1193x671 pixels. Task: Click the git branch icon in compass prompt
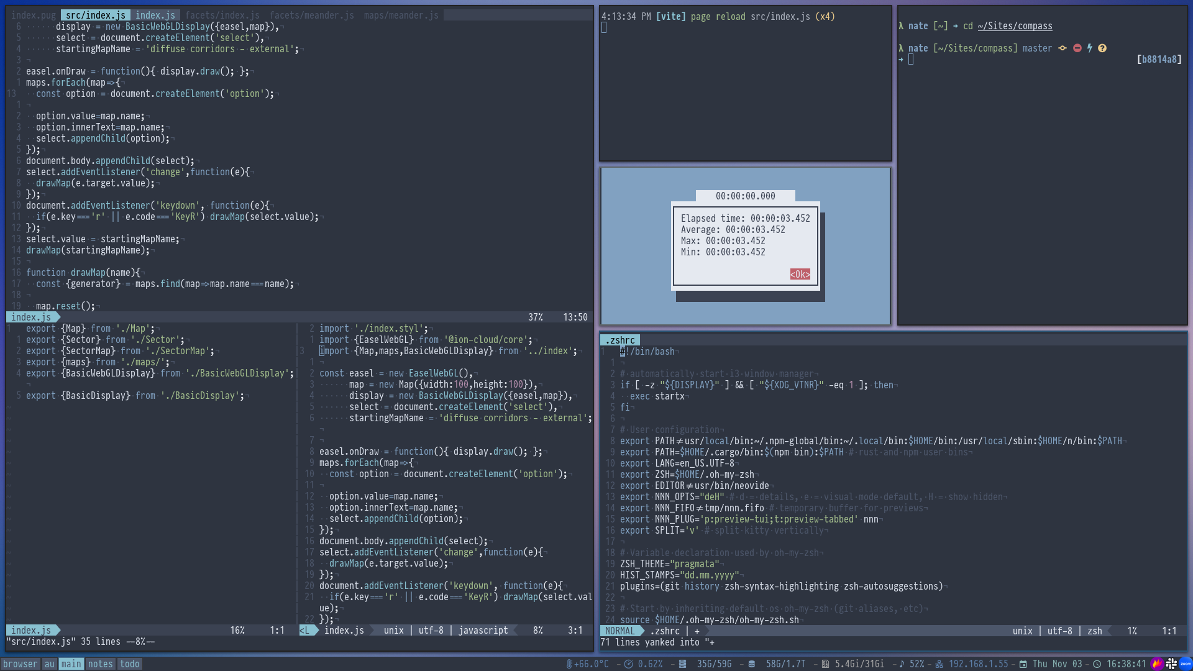coord(1062,48)
